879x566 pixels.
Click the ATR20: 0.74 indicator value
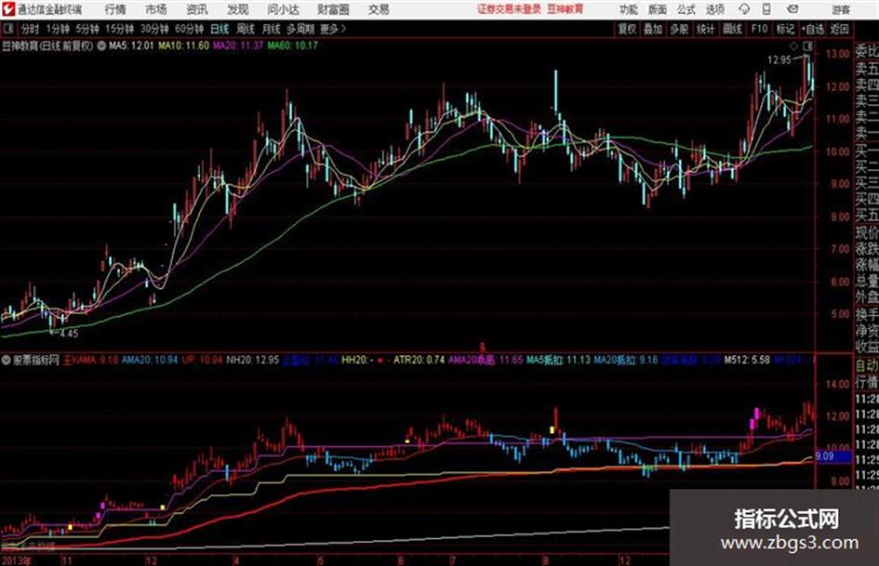[x=419, y=360]
